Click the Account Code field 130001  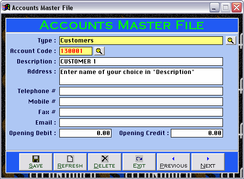(76, 51)
